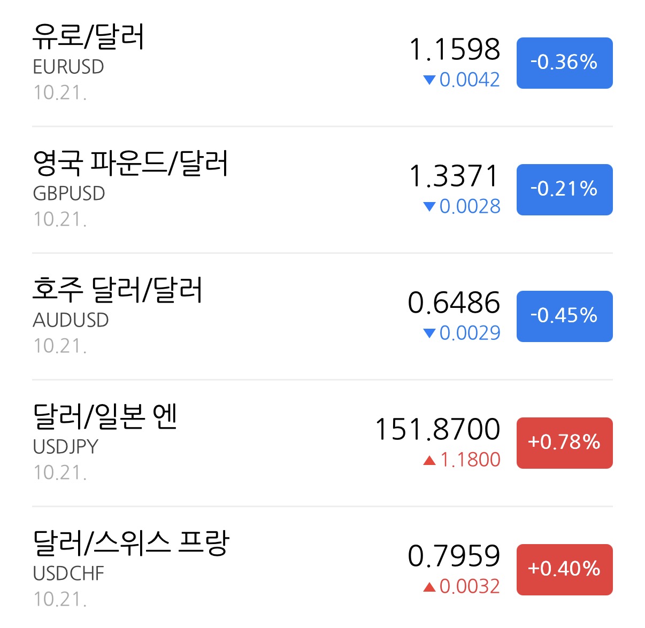Screen dimensions: 645x628
Task: Select the USDCHF ticker label
Action: (x=68, y=573)
